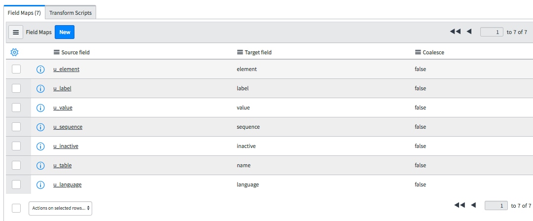Preview the u_element record with its info icon

click(x=40, y=70)
